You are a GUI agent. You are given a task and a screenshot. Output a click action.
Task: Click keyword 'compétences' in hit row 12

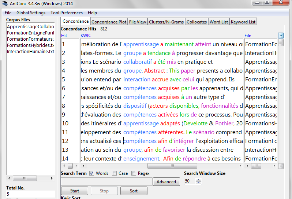(140, 141)
